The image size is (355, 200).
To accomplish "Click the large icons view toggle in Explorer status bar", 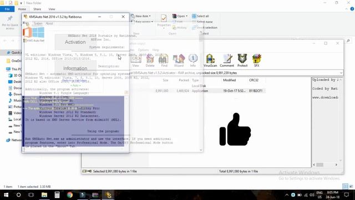I will point(351,187).
